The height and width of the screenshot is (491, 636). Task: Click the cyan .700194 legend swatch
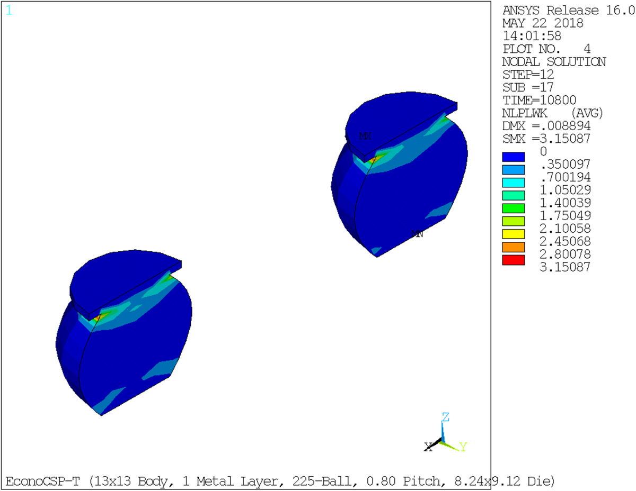514,183
